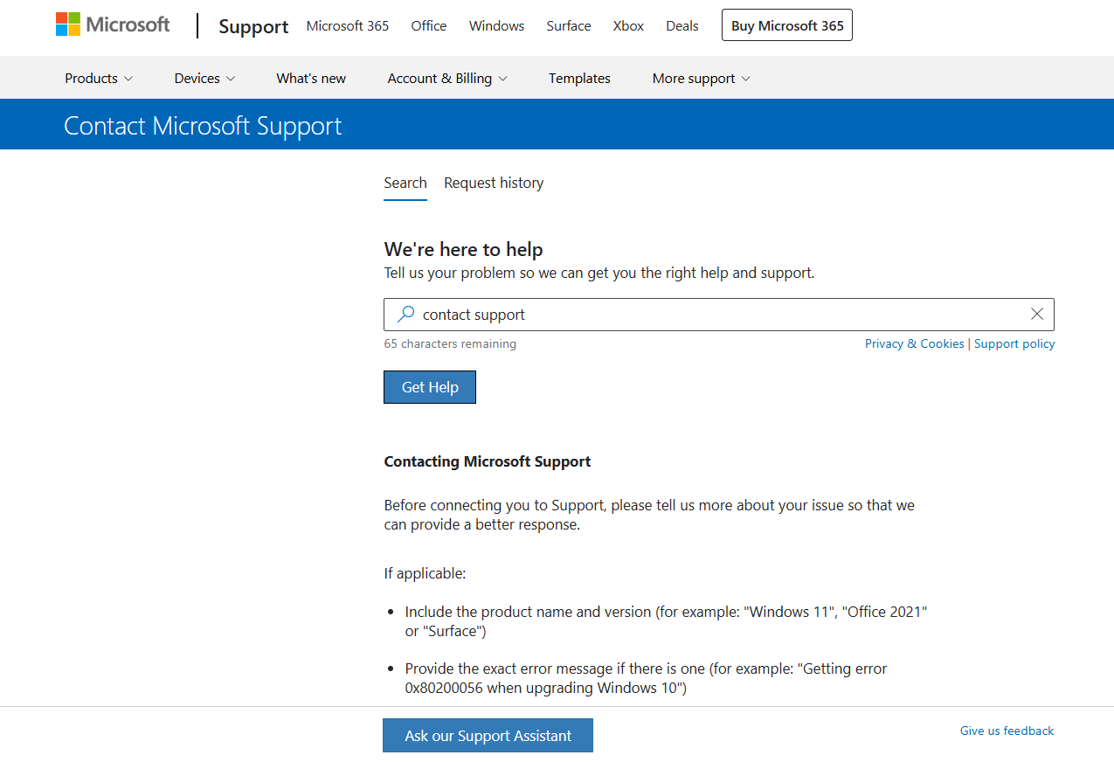Click the Microsoft logo
Viewport: 1114px width, 762px height.
point(113,24)
